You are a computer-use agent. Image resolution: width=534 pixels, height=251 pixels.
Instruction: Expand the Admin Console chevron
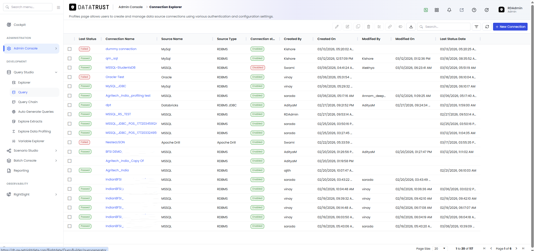[56, 49]
